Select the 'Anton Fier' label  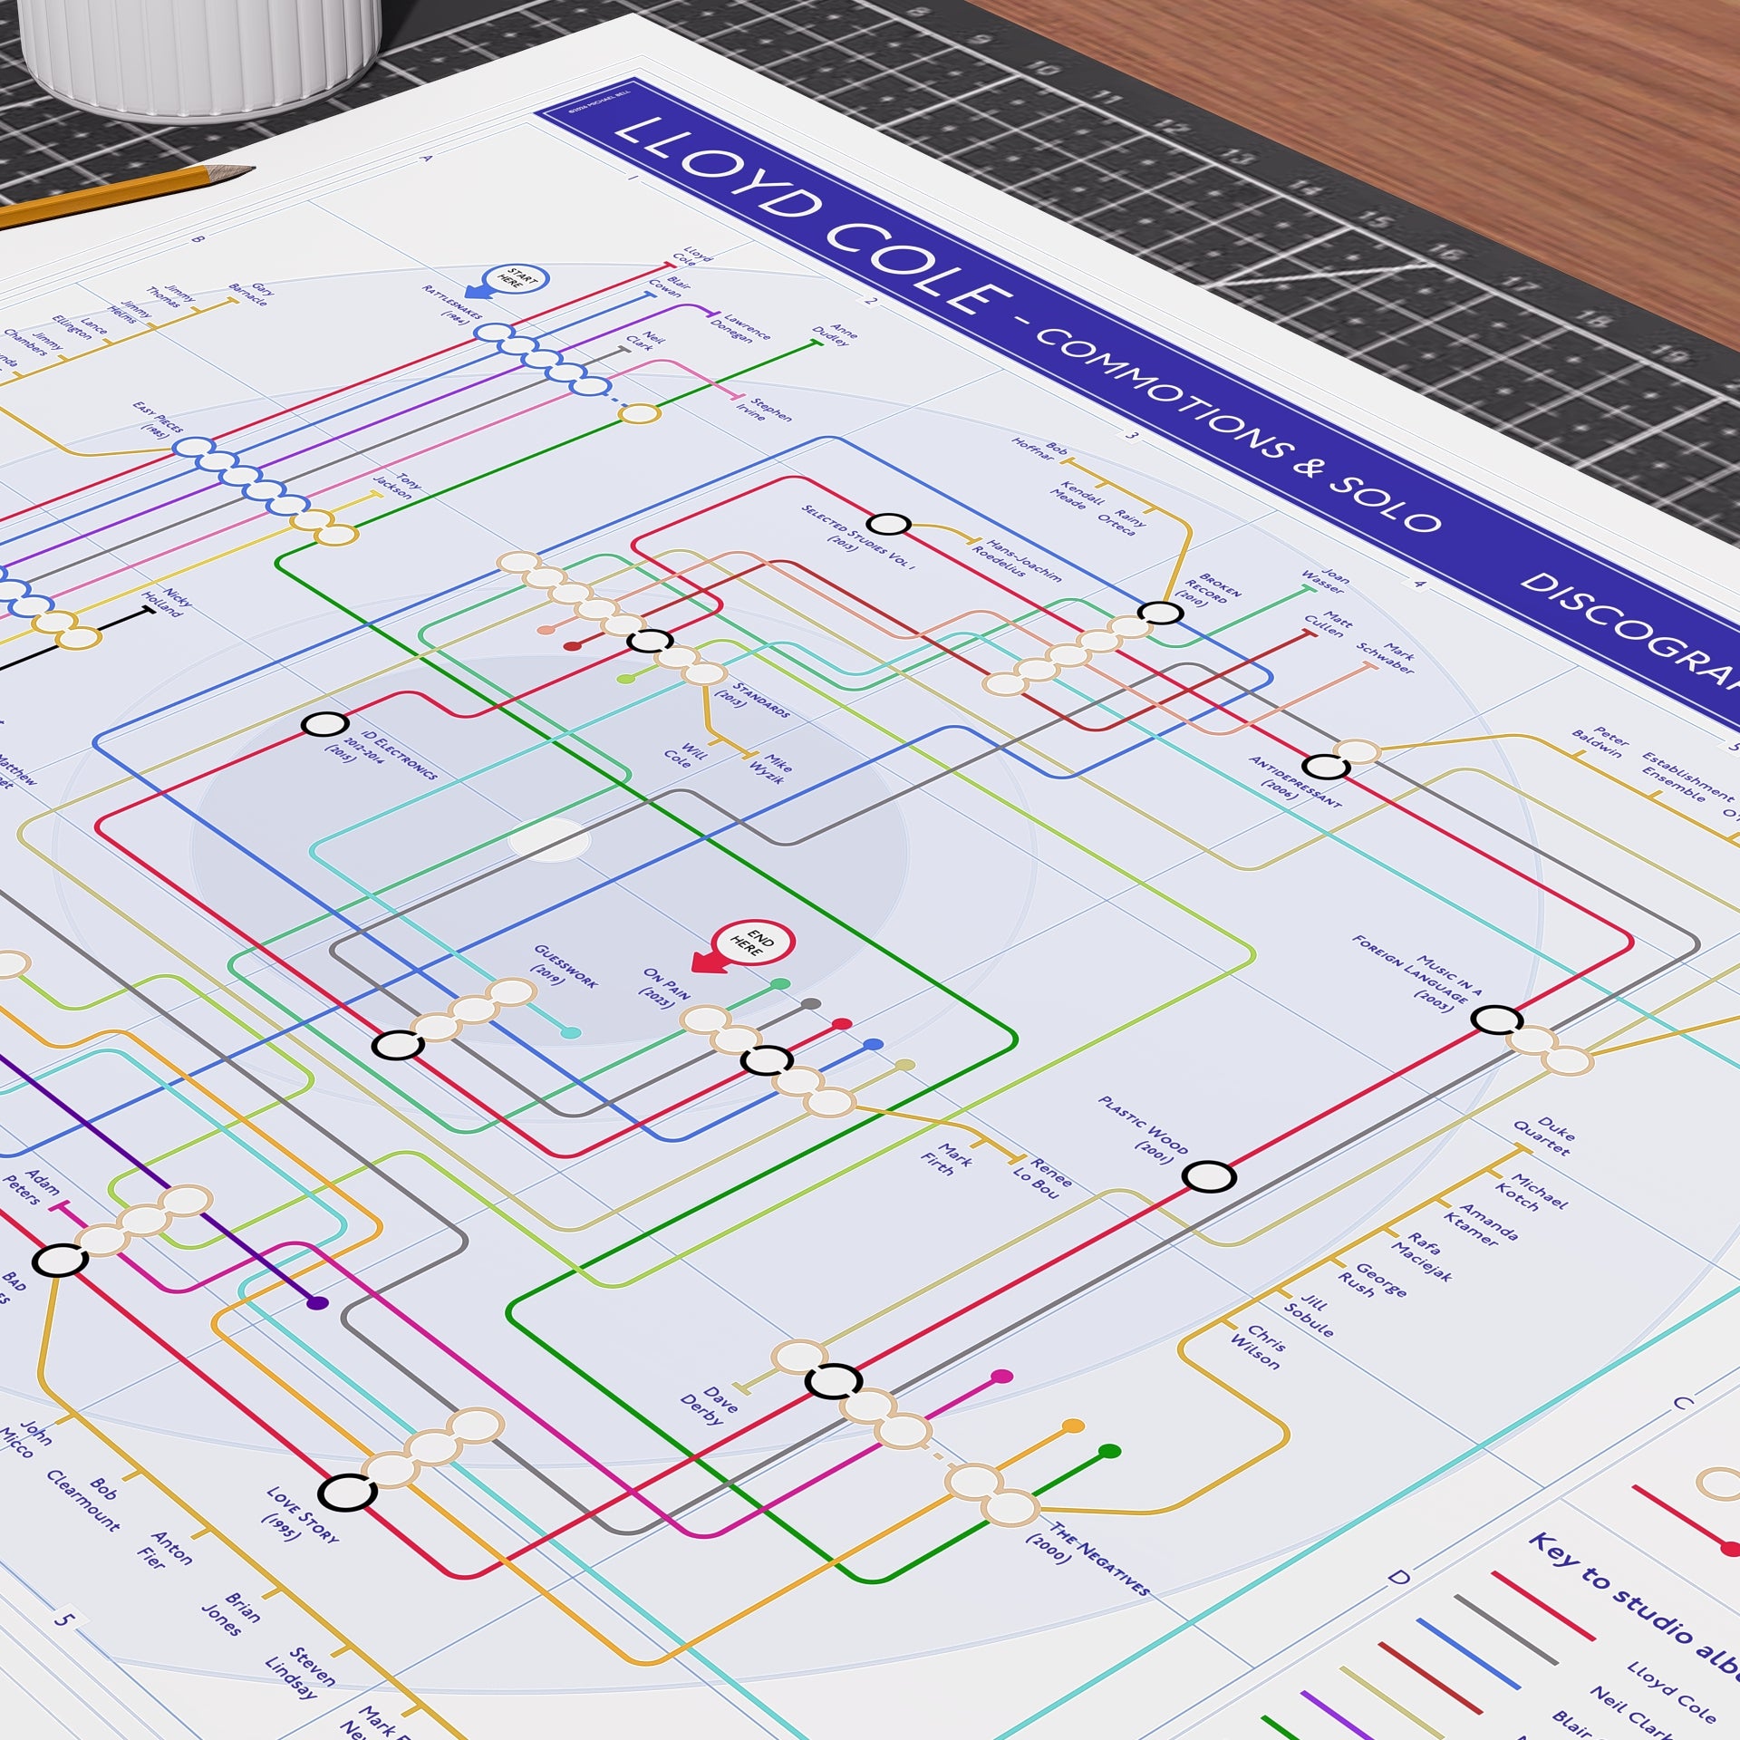click(x=166, y=1549)
